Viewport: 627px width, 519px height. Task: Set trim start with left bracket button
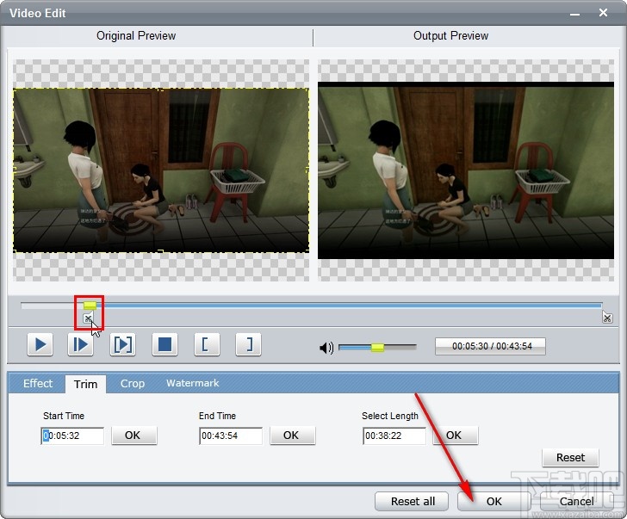[207, 344]
